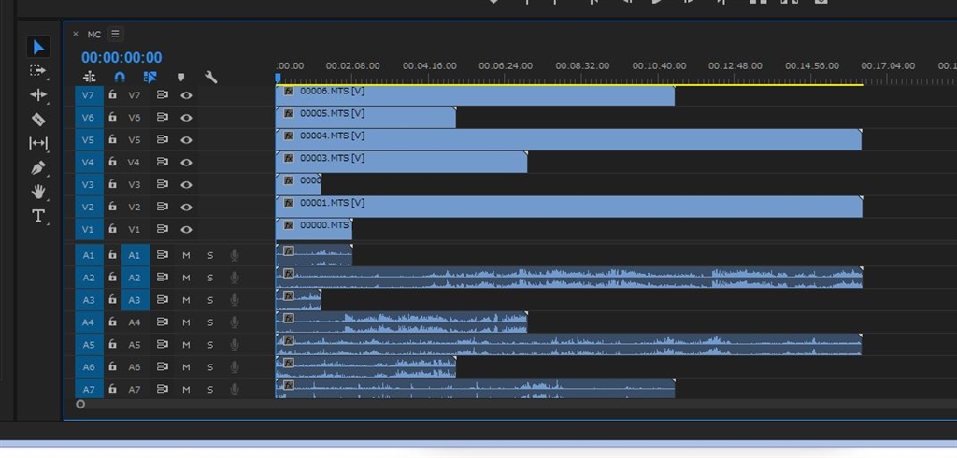Toggle lock on track V1
Viewport: 957px width, 458px height.
(x=112, y=229)
